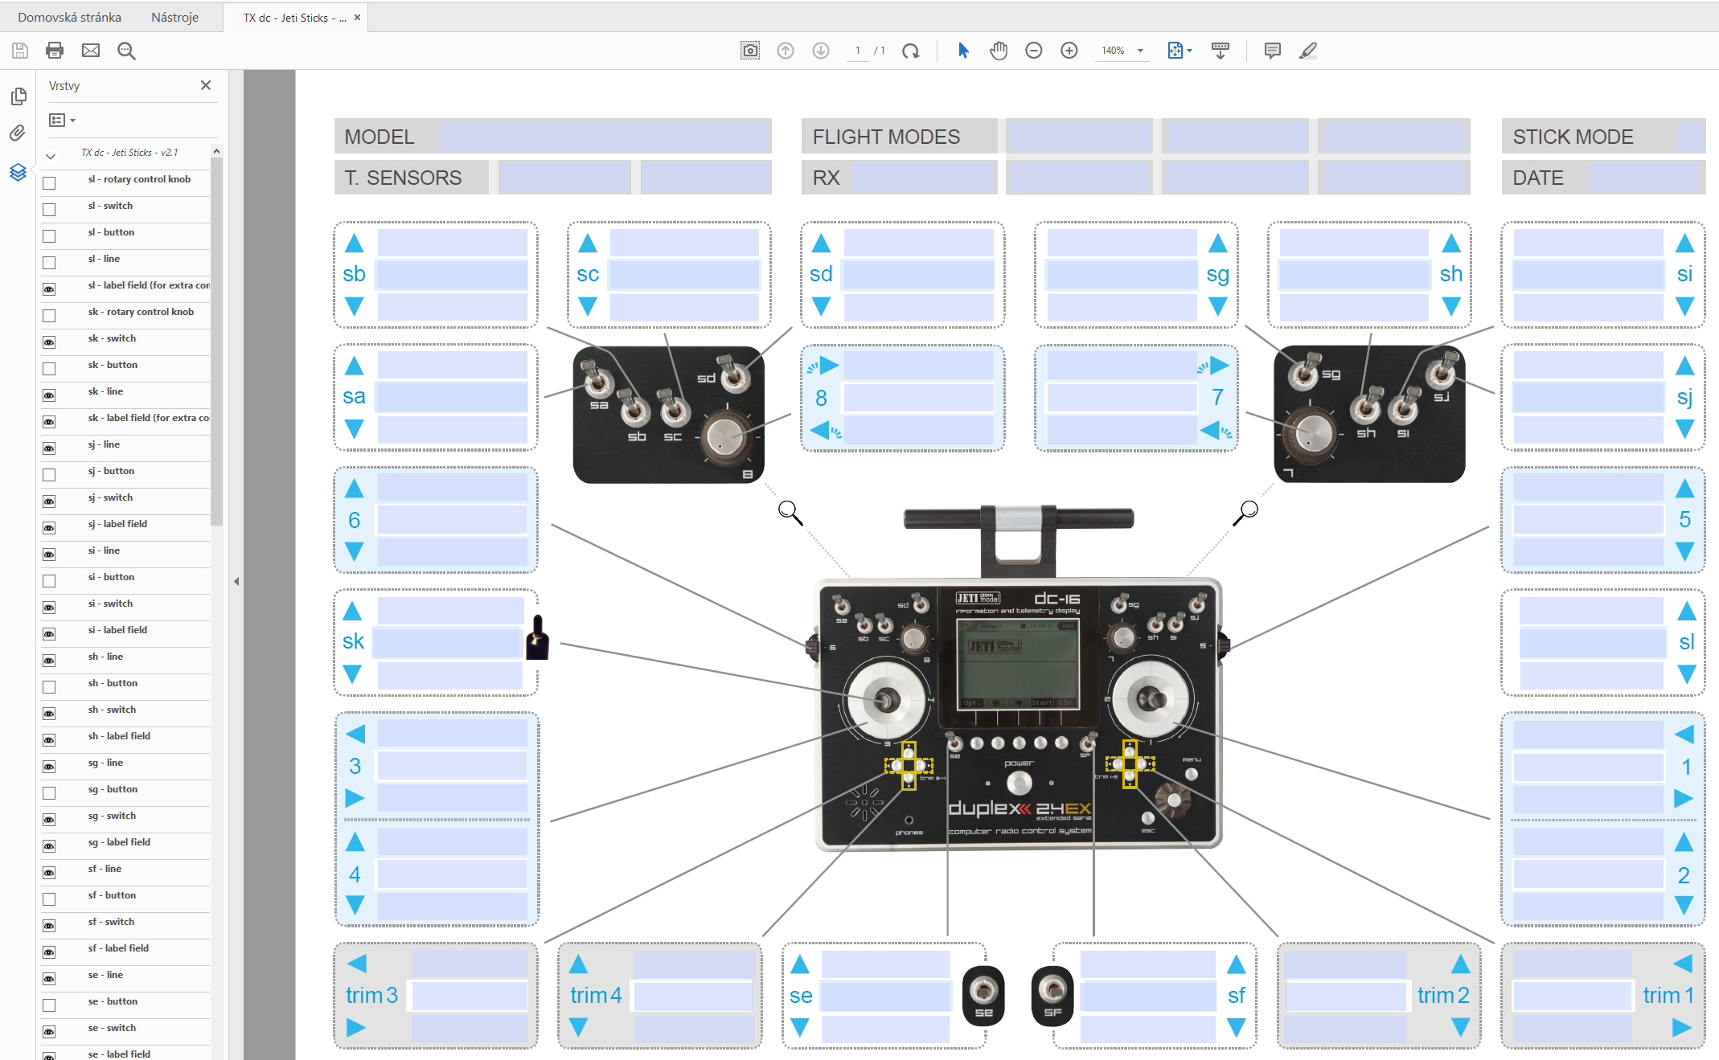The height and width of the screenshot is (1060, 1719).
Task: Go to Domovská stránka tab
Action: [69, 17]
